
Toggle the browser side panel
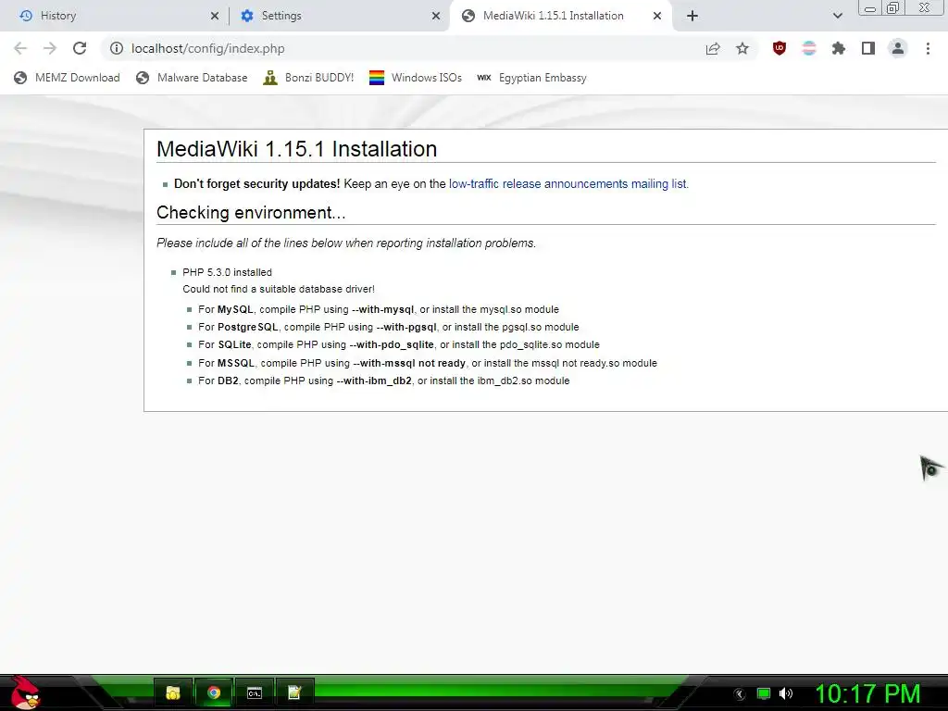(x=868, y=48)
